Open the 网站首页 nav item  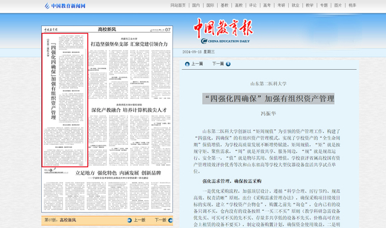pos(178,5)
